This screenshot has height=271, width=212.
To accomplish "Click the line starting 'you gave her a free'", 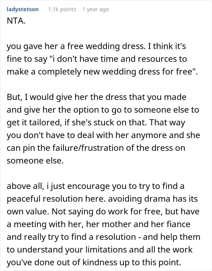I will pyautogui.click(x=96, y=46).
